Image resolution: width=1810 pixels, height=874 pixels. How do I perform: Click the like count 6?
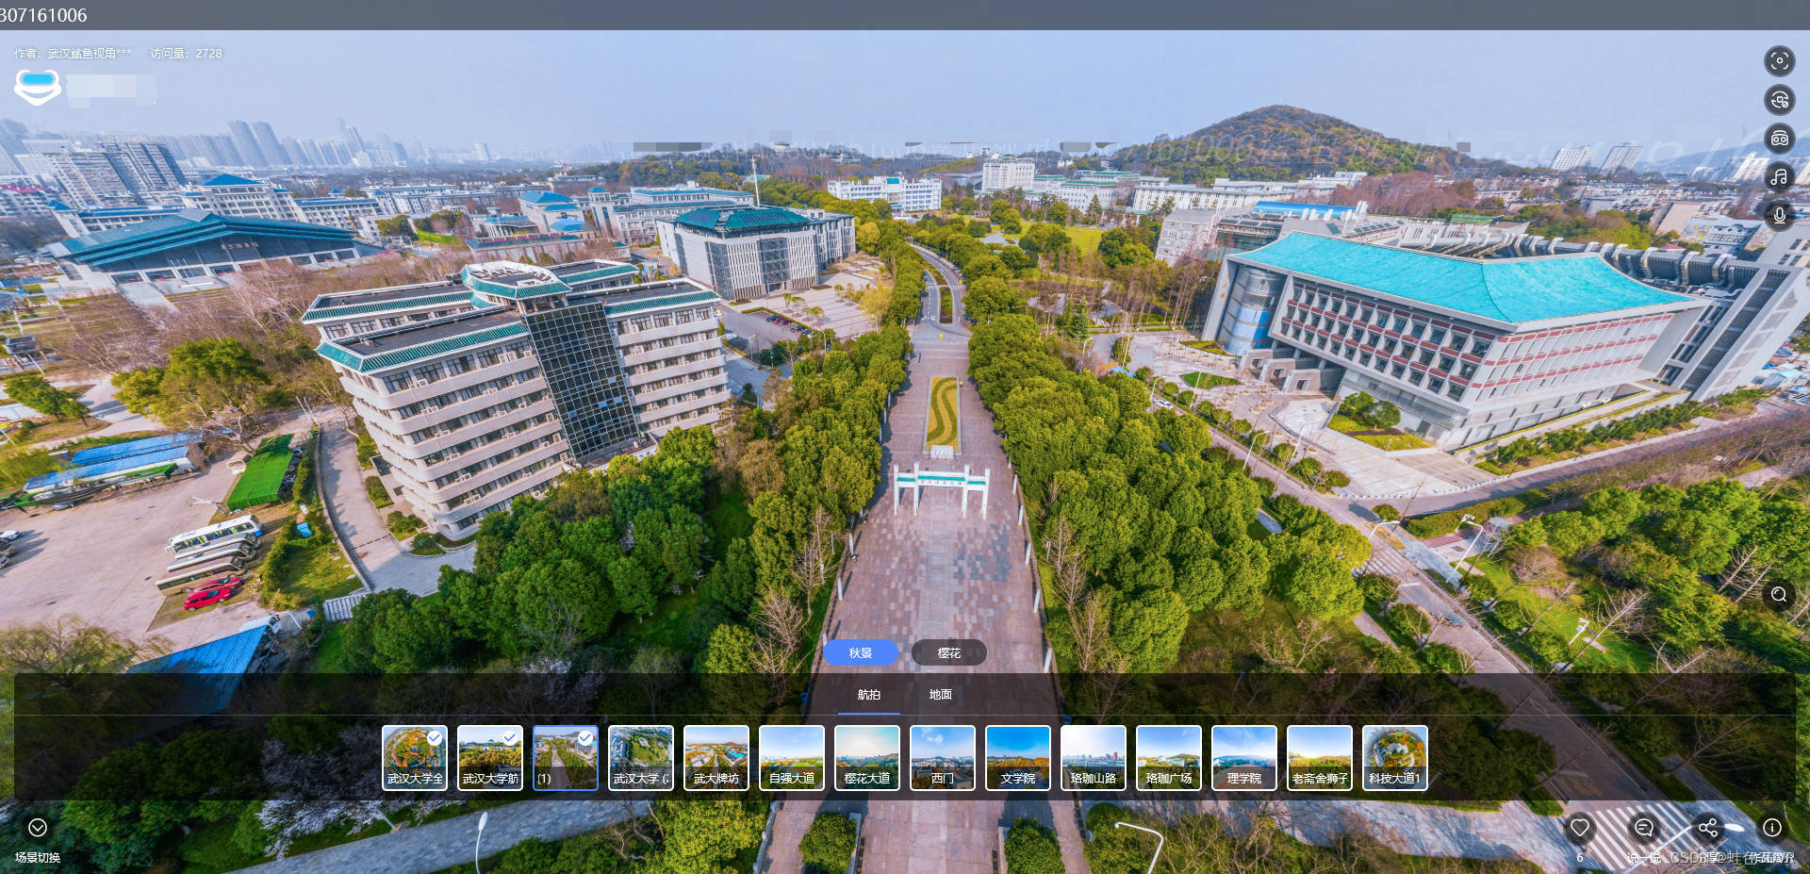(x=1580, y=858)
